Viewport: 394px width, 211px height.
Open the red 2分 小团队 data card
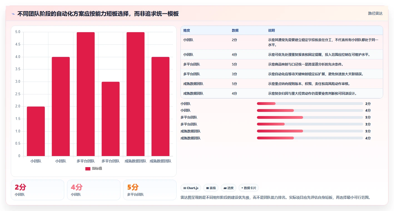coord(38,190)
